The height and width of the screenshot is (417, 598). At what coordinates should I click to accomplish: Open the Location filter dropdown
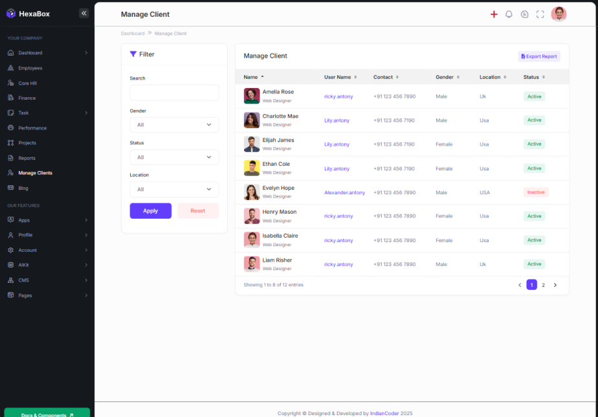pos(174,190)
